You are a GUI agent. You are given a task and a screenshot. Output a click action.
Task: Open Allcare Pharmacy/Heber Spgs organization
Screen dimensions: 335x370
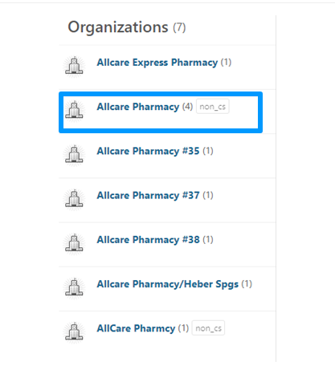pyautogui.click(x=168, y=284)
